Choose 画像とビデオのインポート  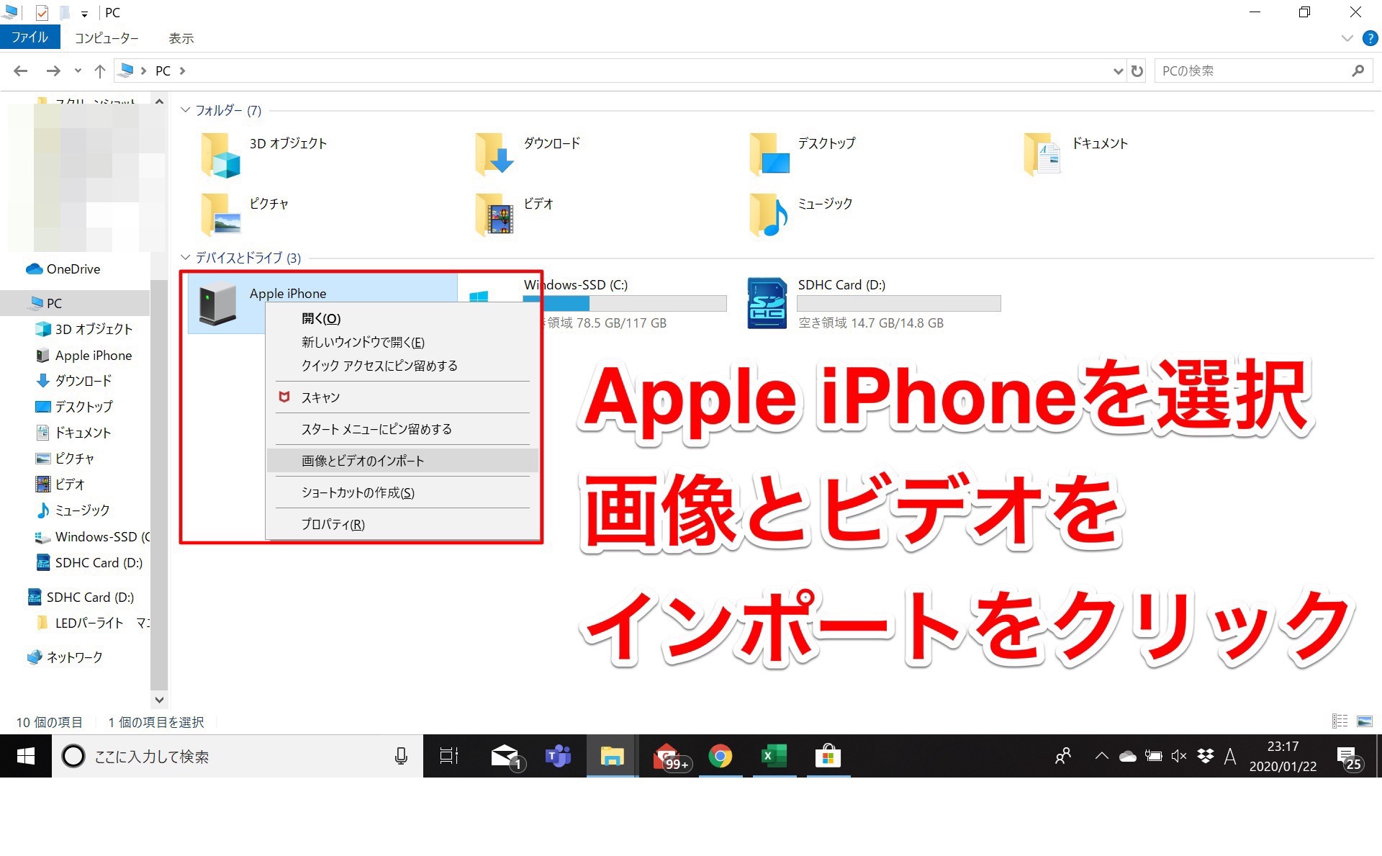pyautogui.click(x=402, y=461)
